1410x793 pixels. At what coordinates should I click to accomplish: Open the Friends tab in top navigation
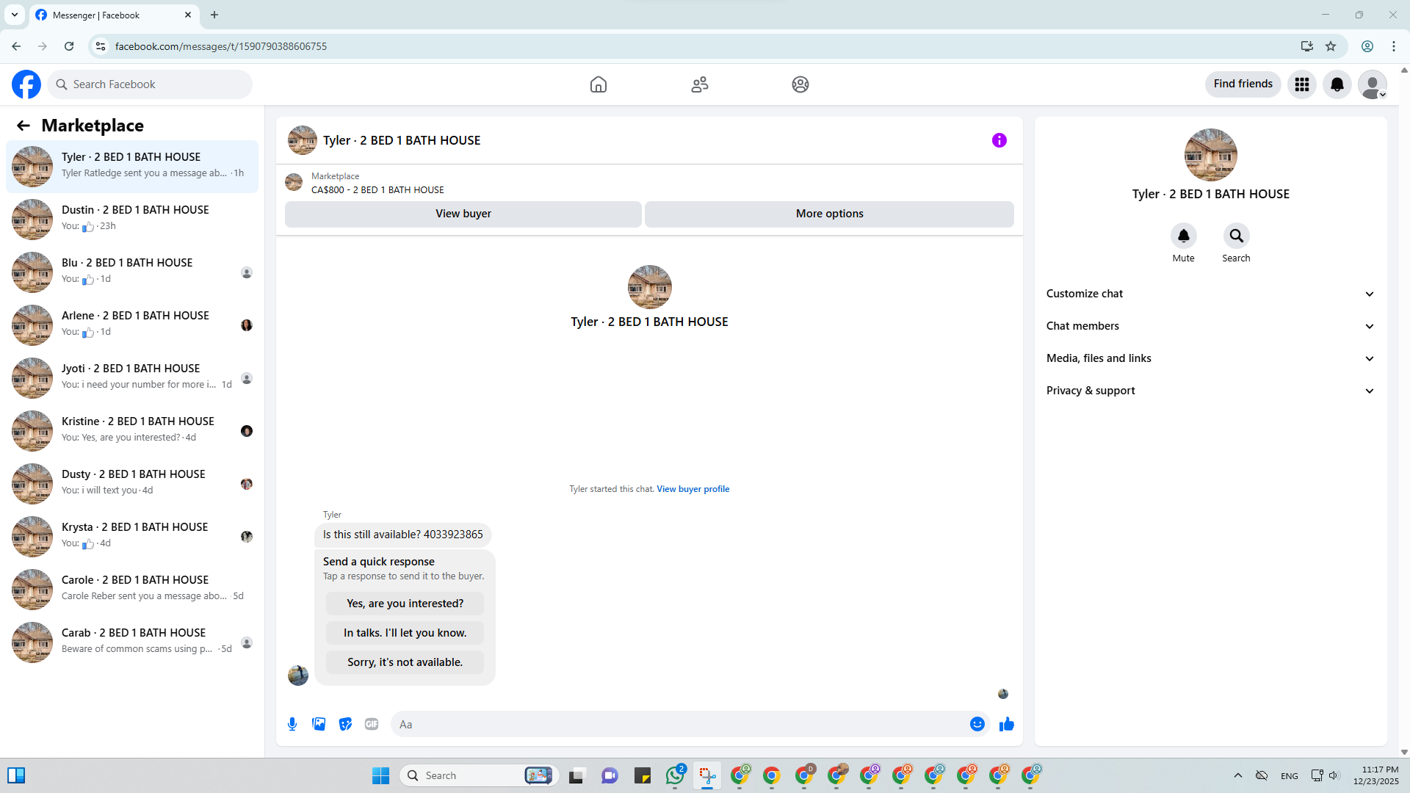point(699,84)
